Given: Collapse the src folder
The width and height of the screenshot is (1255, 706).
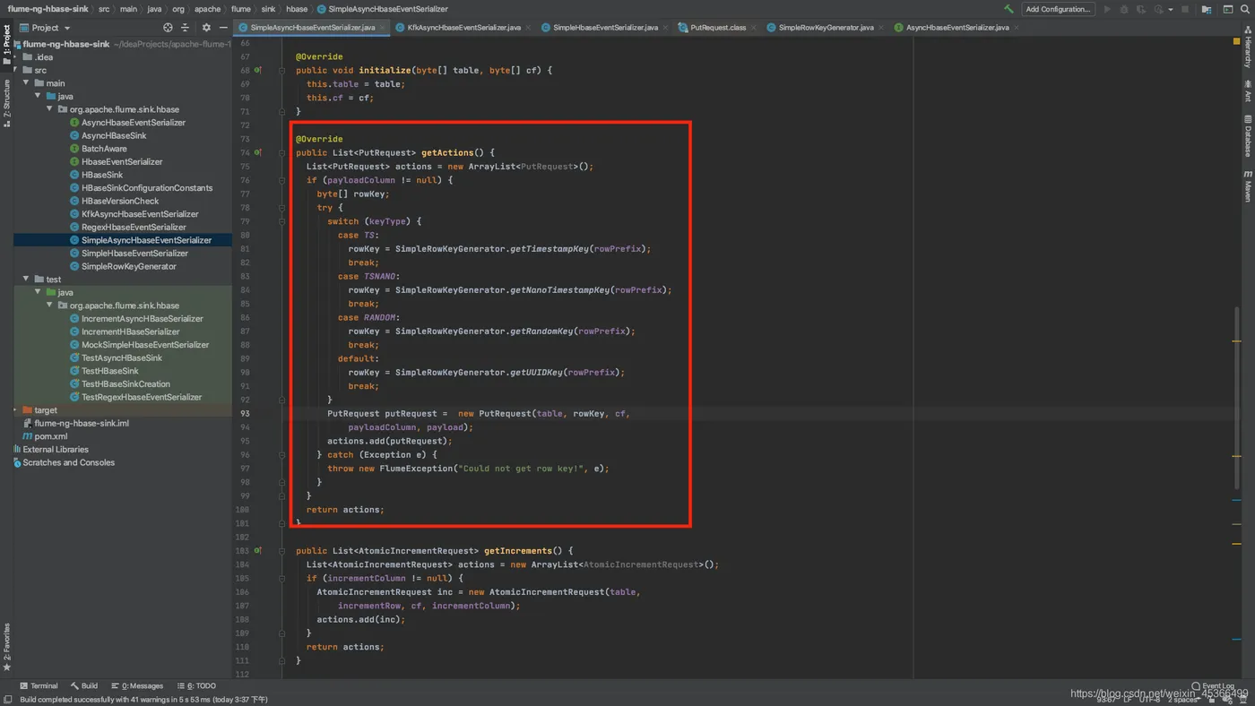Looking at the screenshot, I should click(x=16, y=70).
